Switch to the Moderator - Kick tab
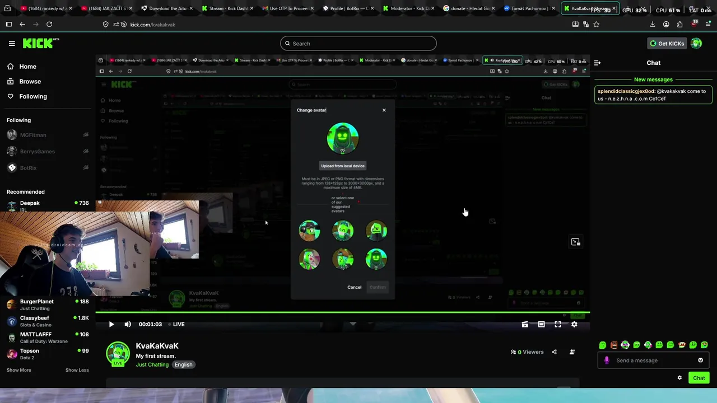 tap(408, 8)
